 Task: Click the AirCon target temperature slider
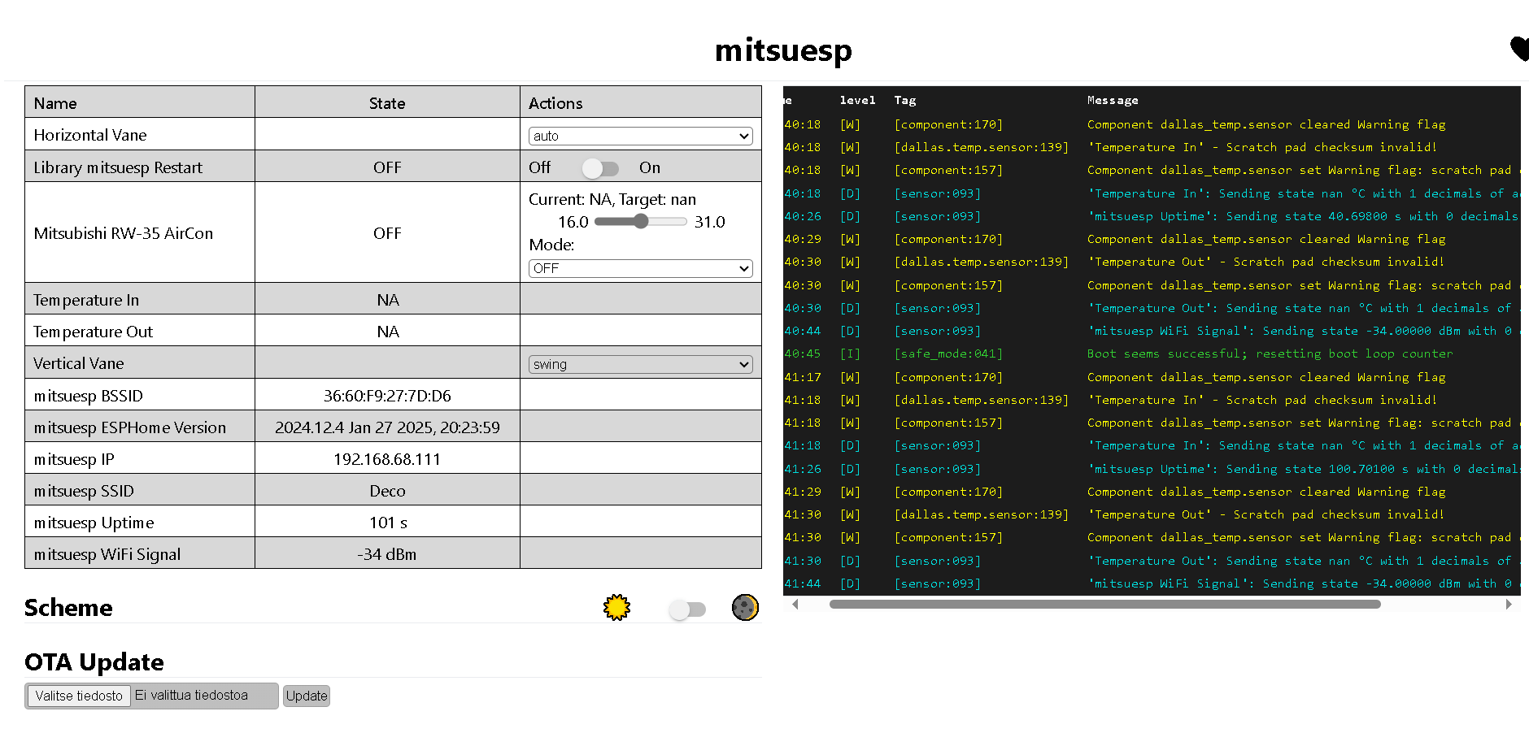click(x=640, y=222)
